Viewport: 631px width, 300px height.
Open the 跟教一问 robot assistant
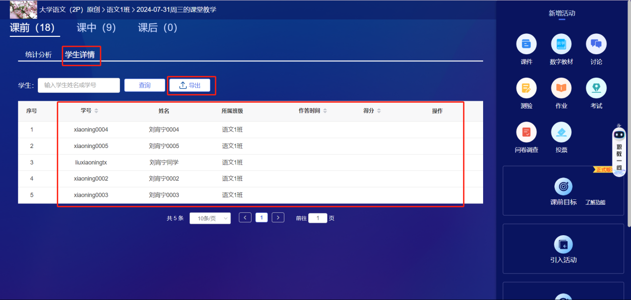pos(619,150)
